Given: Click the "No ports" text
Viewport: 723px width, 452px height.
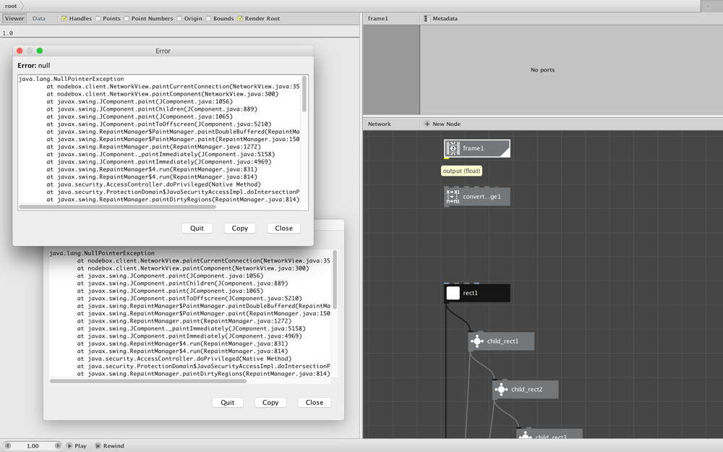Looking at the screenshot, I should click(542, 70).
